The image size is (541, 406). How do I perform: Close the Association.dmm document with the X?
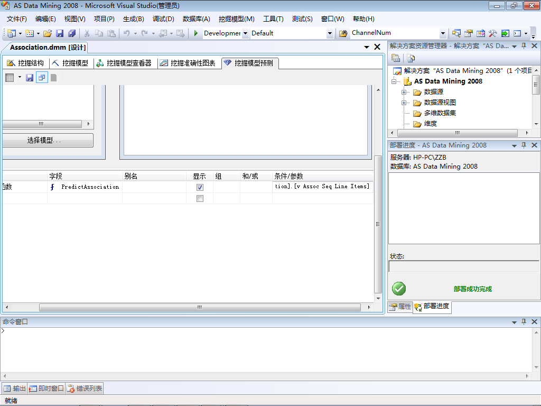point(377,47)
